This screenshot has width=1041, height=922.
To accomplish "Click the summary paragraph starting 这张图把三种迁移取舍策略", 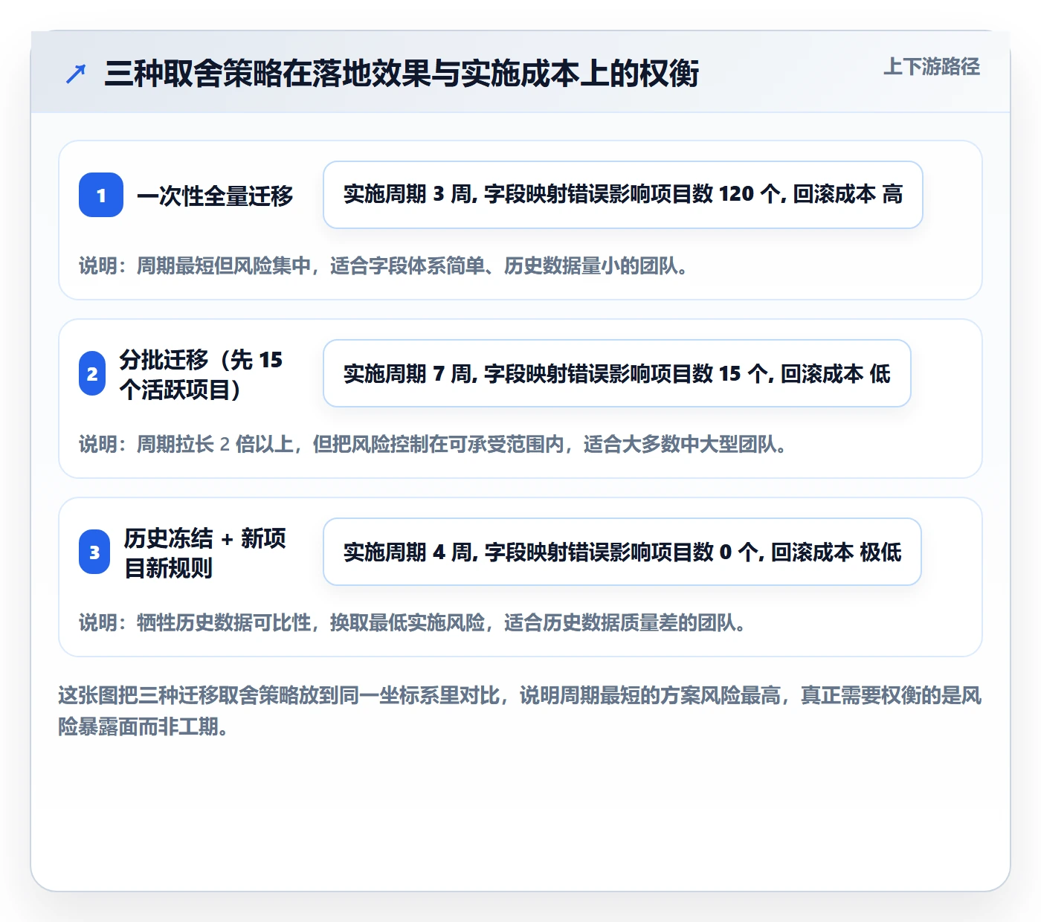I will pos(520,711).
